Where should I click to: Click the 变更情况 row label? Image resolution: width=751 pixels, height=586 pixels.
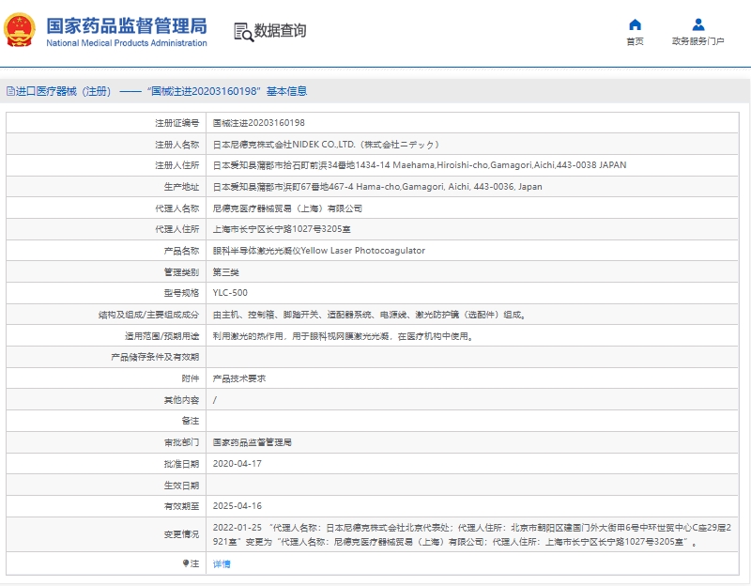181,534
